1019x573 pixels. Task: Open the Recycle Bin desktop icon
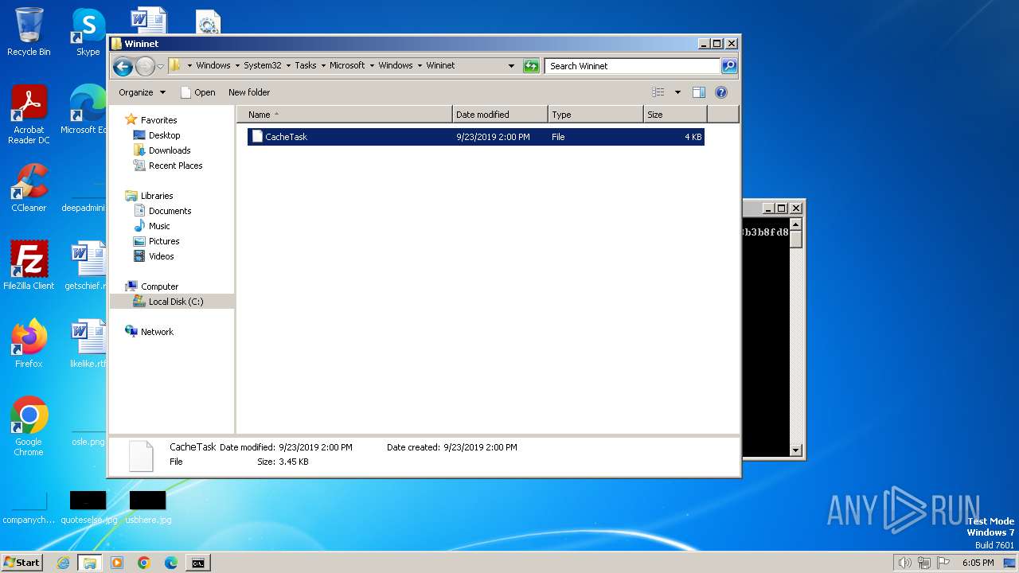29,32
